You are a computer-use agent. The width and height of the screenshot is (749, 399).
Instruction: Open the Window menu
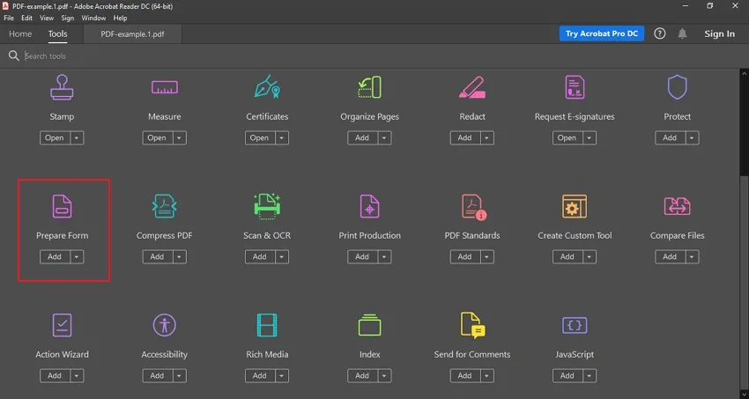pyautogui.click(x=93, y=18)
